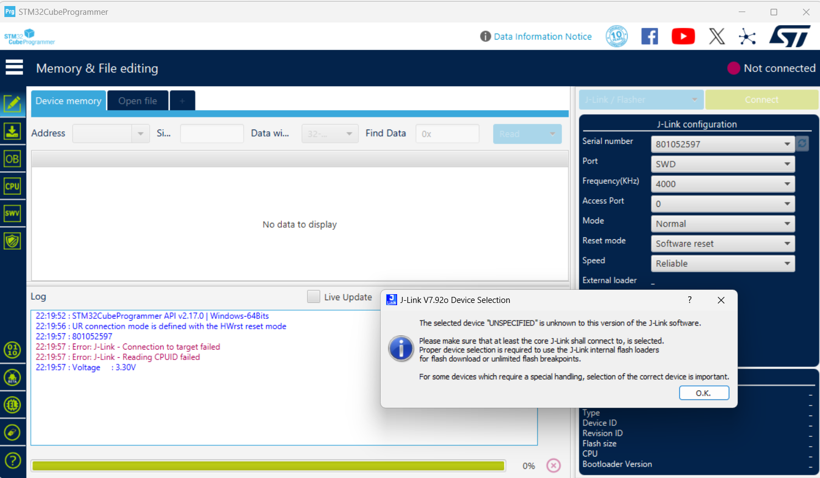Open the hamburger navigation menu
The height and width of the screenshot is (478, 820).
coord(14,66)
